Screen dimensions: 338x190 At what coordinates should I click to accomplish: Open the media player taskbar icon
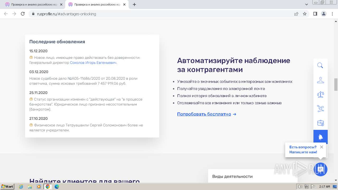click(39, 187)
